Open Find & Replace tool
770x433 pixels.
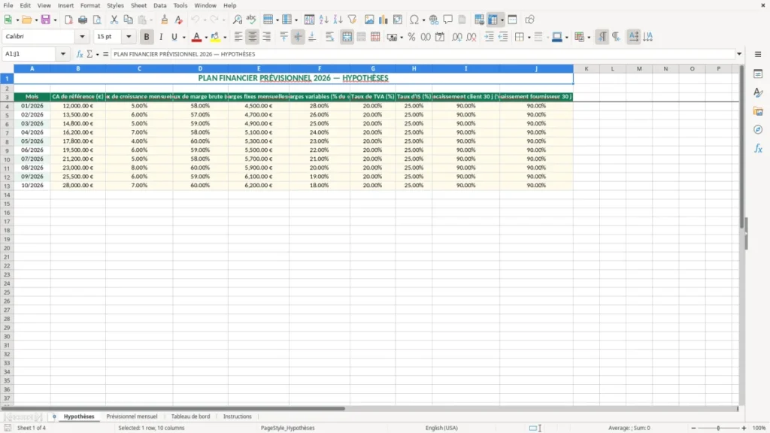[x=237, y=20]
